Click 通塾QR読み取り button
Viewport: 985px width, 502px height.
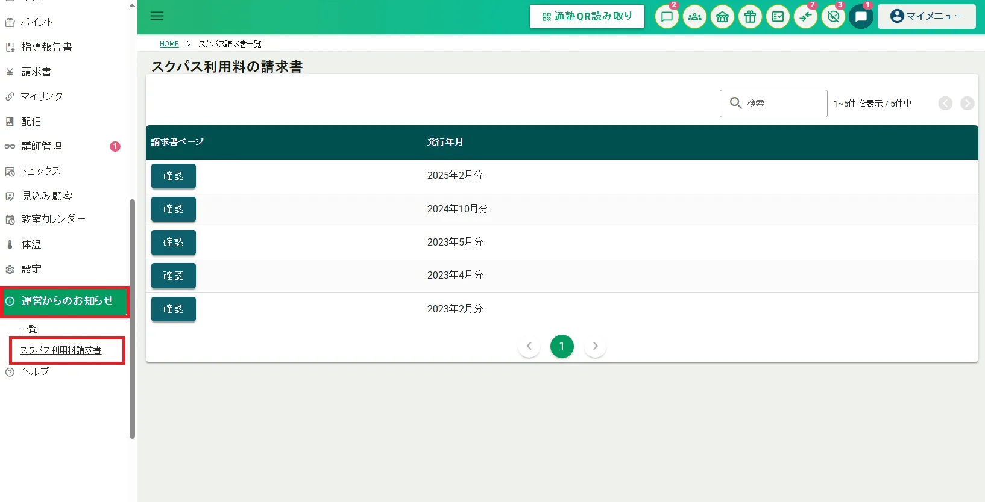coord(587,16)
